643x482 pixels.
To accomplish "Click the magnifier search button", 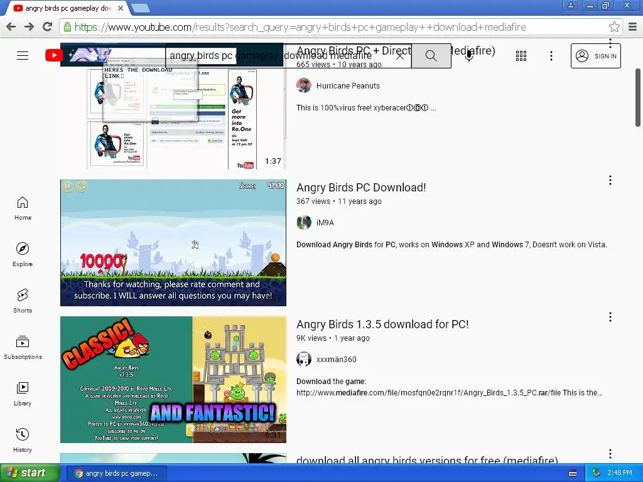I will tap(431, 56).
